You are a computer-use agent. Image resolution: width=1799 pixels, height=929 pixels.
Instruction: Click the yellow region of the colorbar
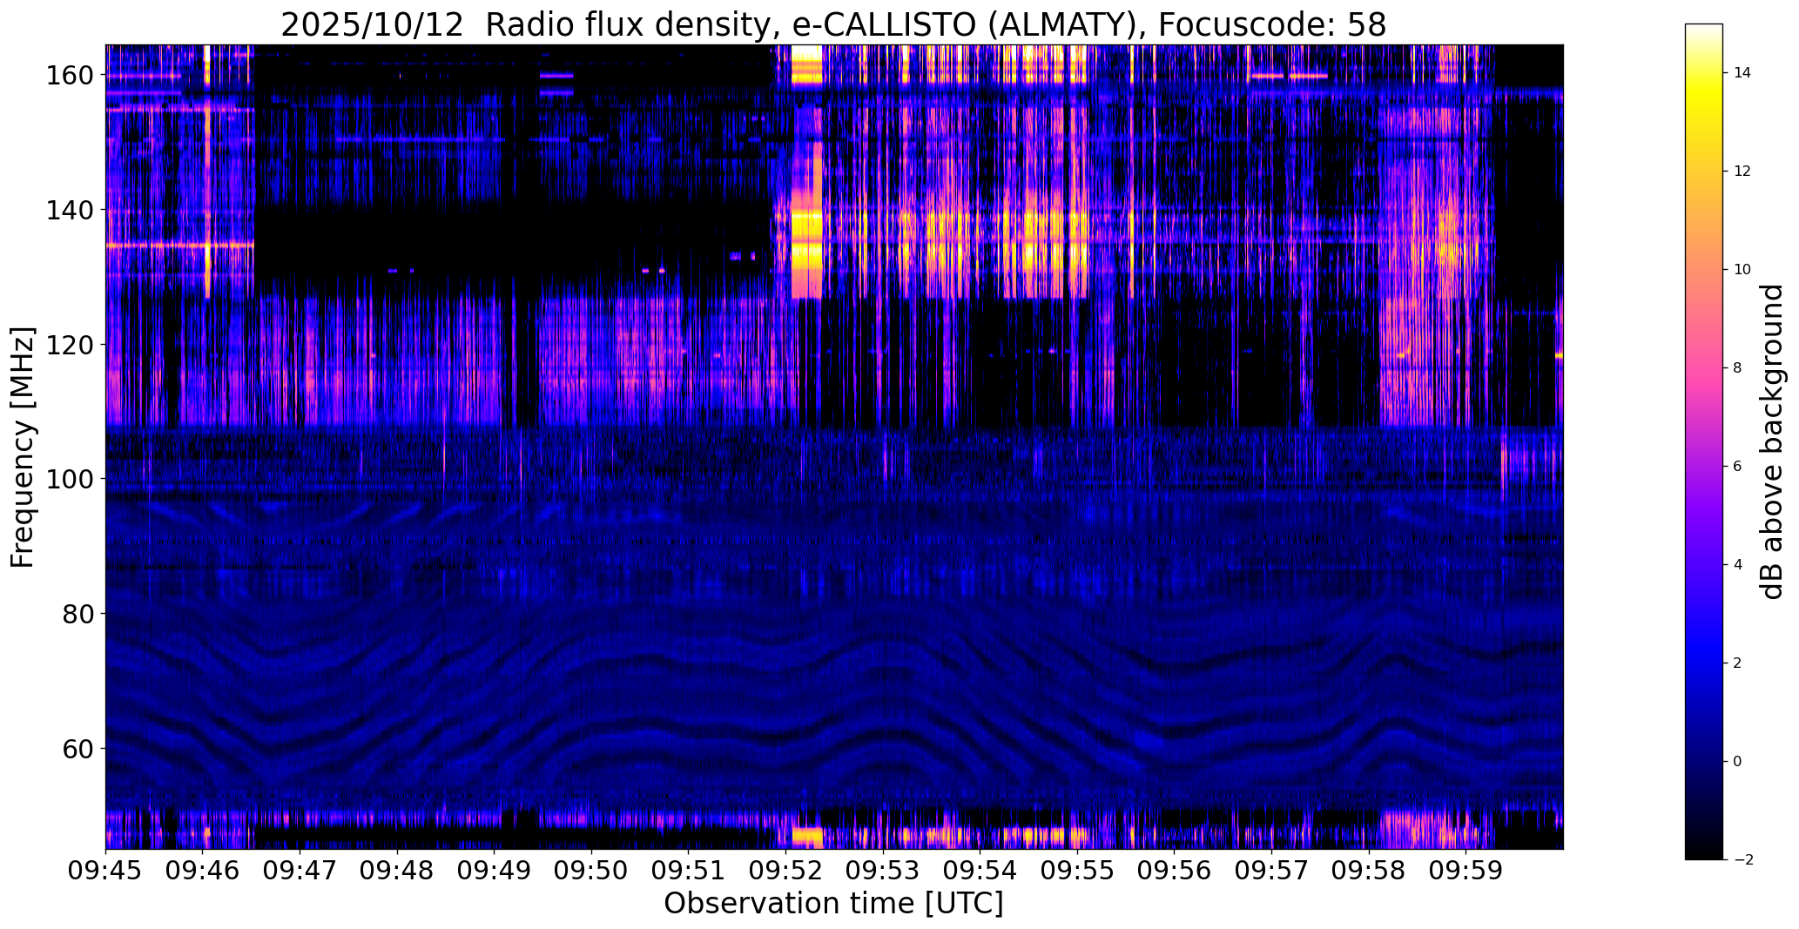(1704, 104)
